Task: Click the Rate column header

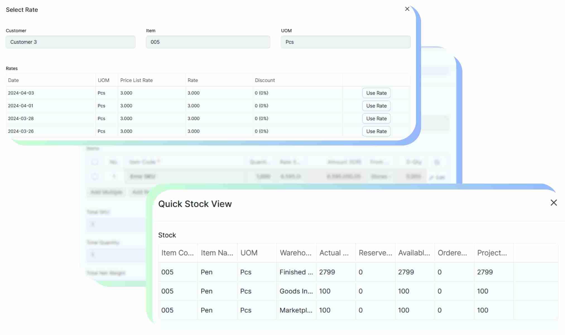Action: [x=193, y=80]
